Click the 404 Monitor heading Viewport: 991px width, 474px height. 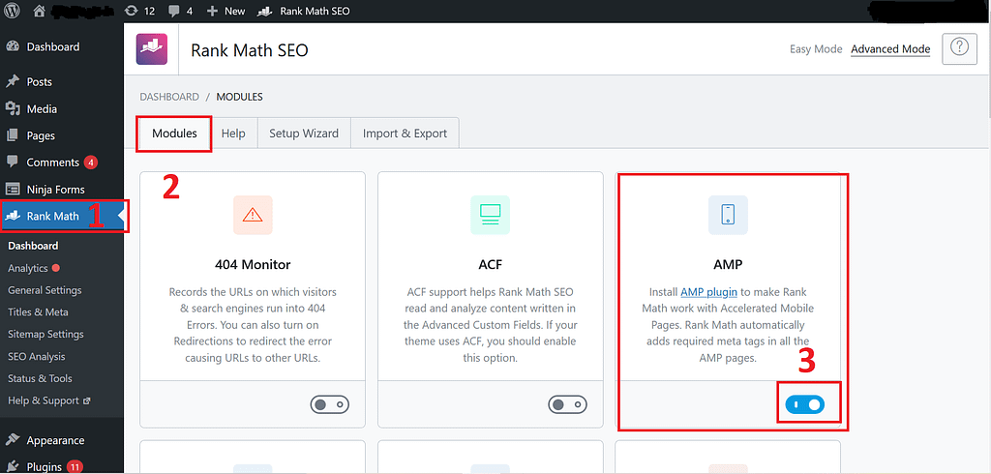pos(253,264)
